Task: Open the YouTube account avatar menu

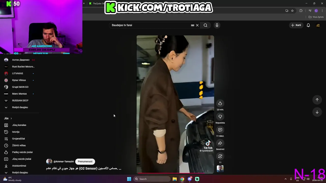Action: pos(318,25)
